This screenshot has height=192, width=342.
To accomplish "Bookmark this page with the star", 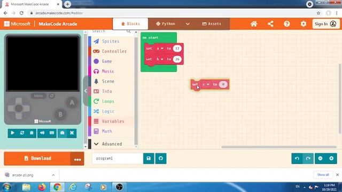I will point(318,13).
